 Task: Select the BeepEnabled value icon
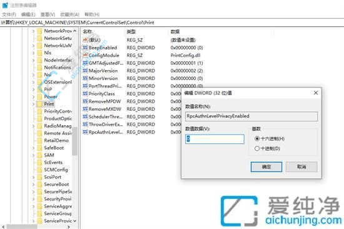click(x=85, y=48)
